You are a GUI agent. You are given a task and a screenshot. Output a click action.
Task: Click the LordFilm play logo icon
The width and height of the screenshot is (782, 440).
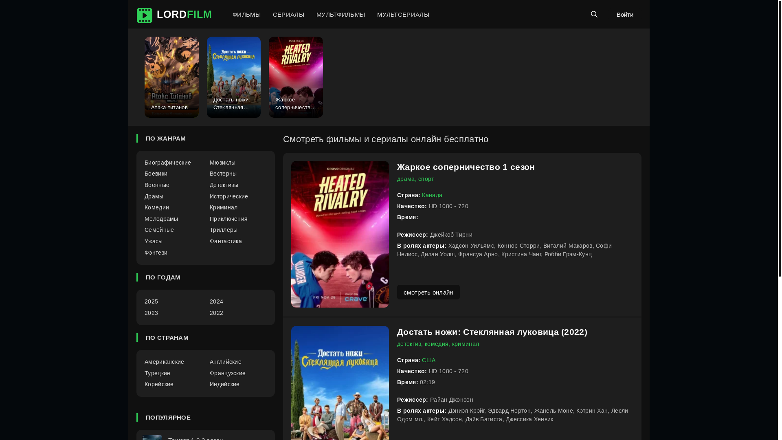pyautogui.click(x=144, y=15)
